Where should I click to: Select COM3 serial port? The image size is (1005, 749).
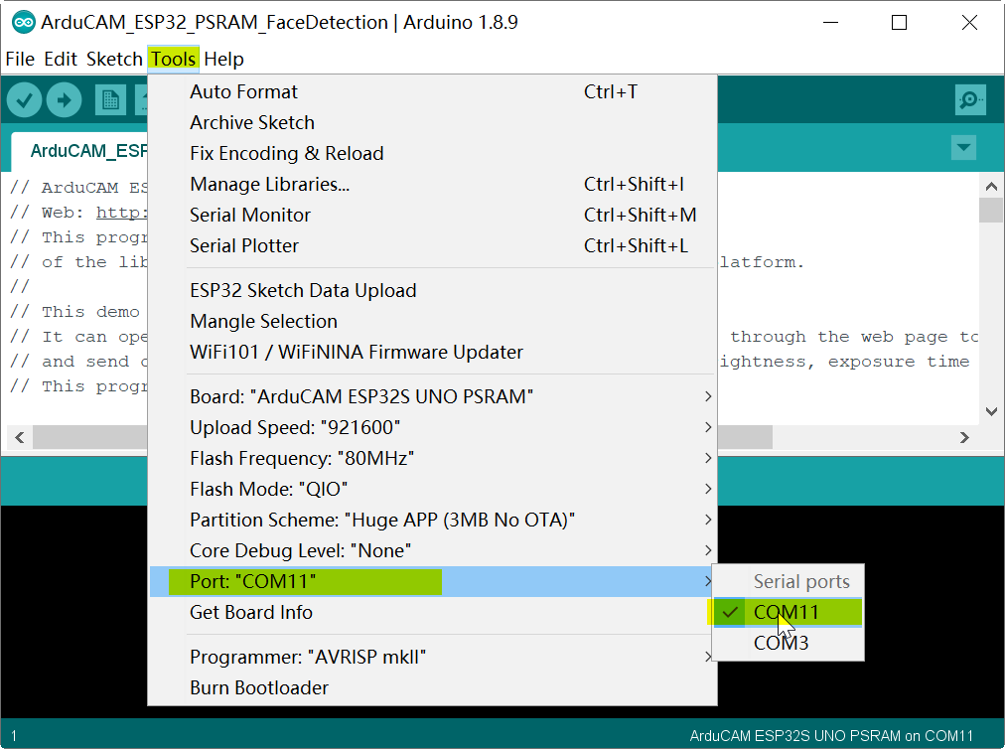coord(788,643)
